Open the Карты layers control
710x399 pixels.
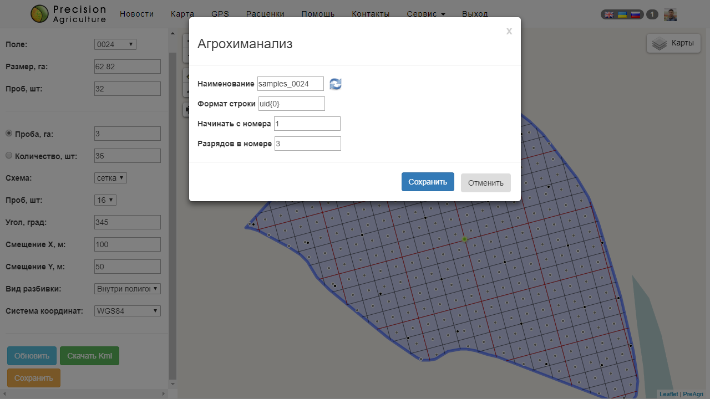coord(673,43)
